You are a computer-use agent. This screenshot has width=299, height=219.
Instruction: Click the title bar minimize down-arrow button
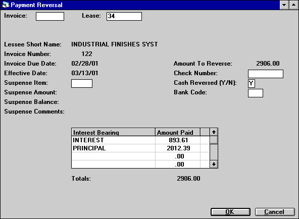tap(284, 5)
